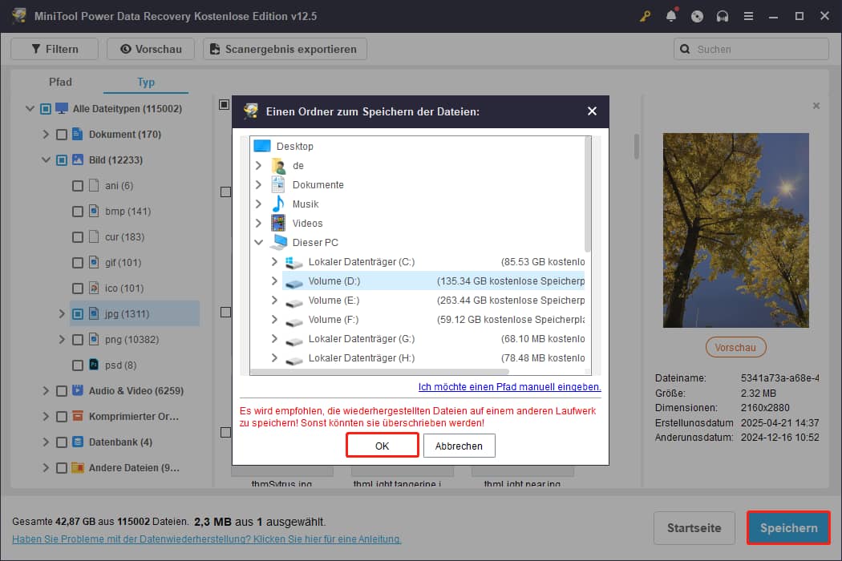Open the hamburger menu icon
The image size is (842, 561).
[x=748, y=16]
